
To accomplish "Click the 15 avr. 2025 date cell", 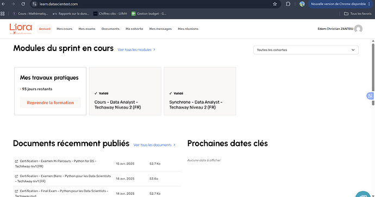I will pyautogui.click(x=125, y=164).
